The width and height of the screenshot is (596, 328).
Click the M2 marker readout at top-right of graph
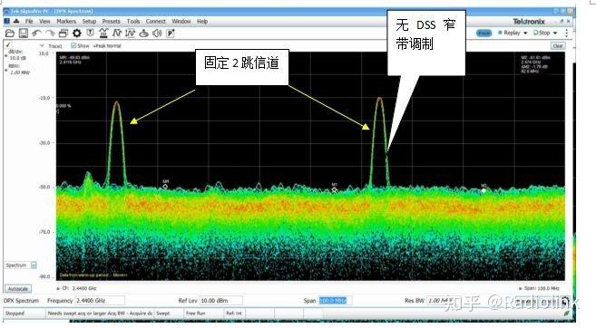tap(535, 64)
